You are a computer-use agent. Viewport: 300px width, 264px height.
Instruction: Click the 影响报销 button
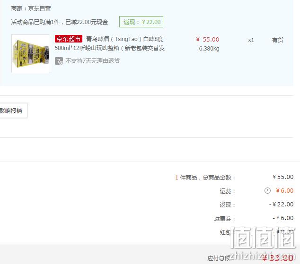point(13,111)
